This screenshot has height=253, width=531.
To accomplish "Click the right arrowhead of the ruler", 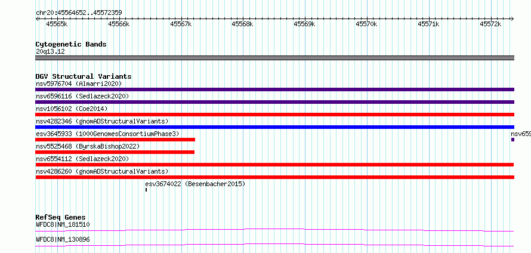I will 513,18.
